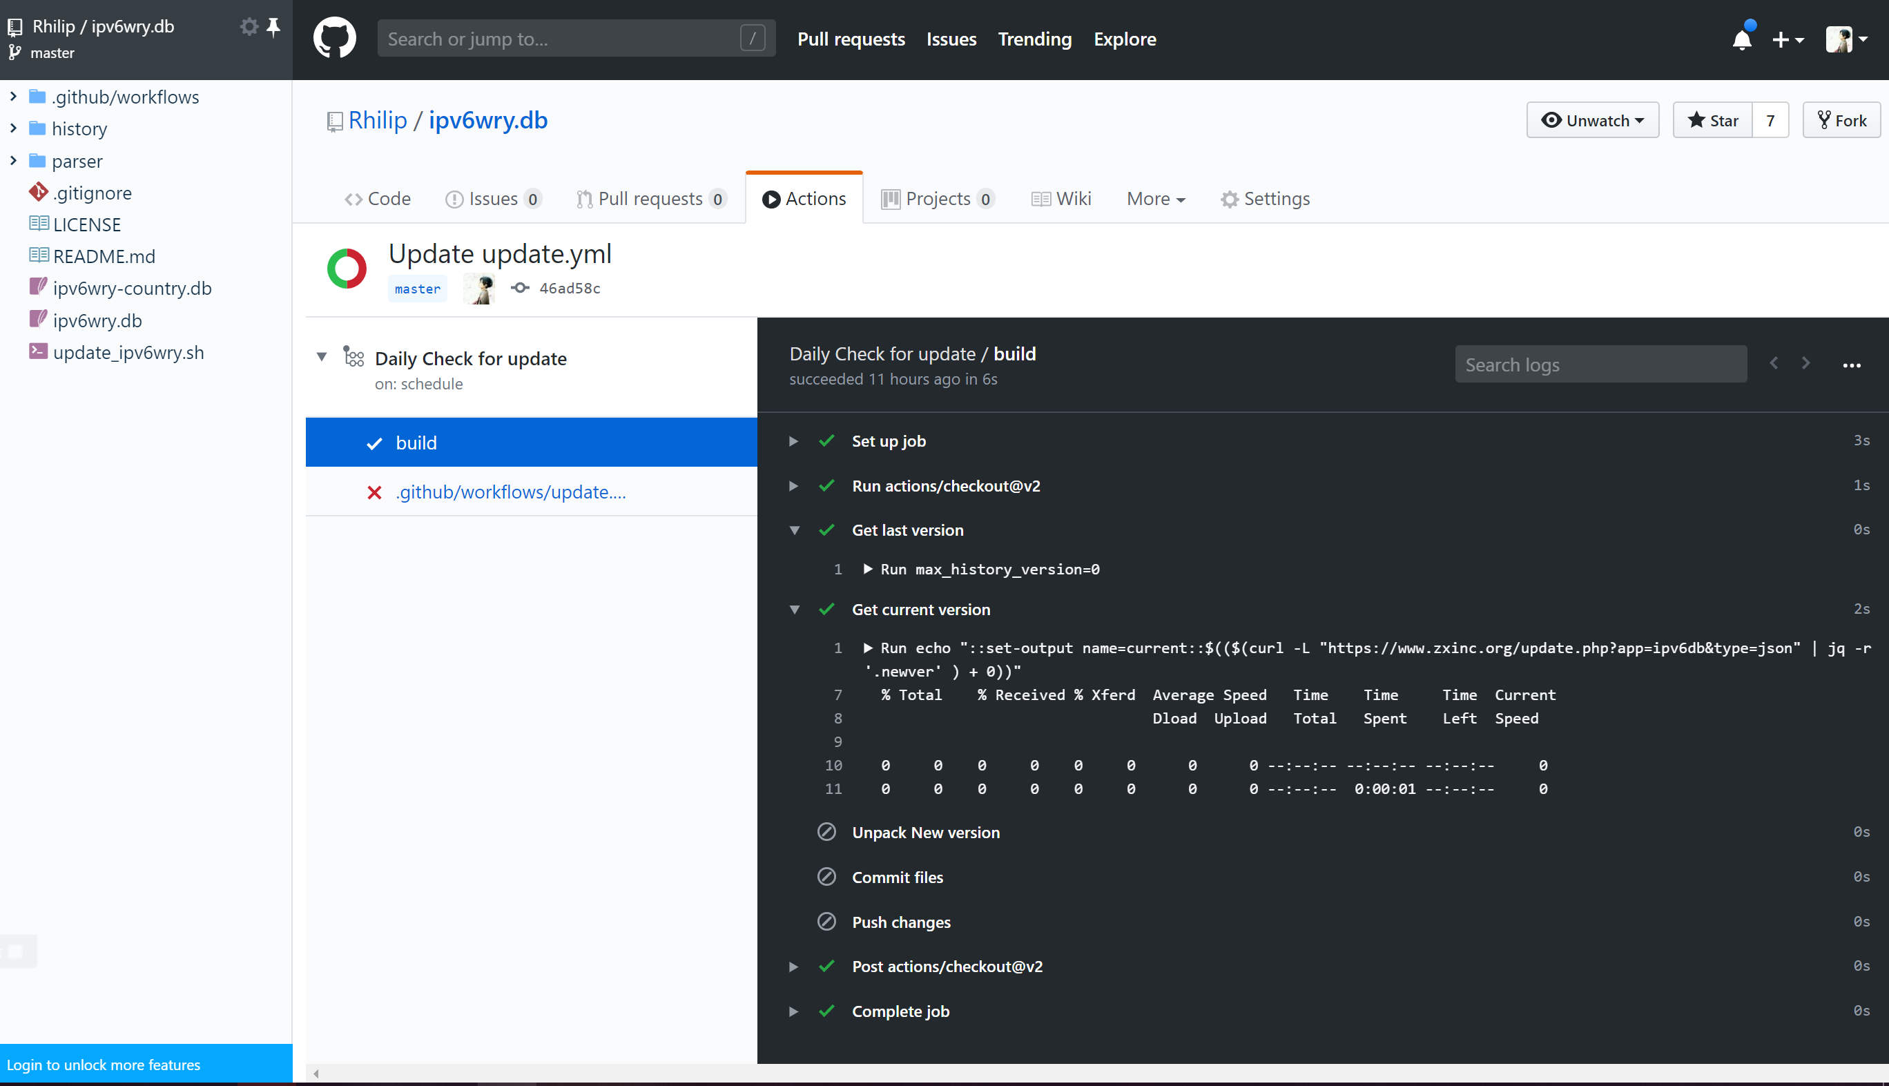Viewport: 1889px width, 1086px height.
Task: Open the repository Pull requests tab
Action: [x=651, y=198]
